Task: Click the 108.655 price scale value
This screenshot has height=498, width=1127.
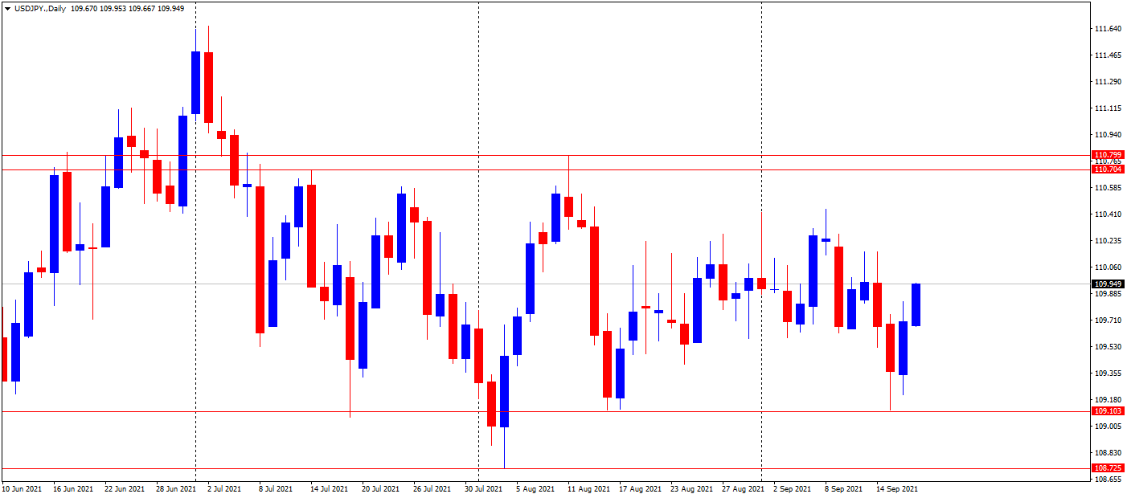Action: coord(1109,480)
